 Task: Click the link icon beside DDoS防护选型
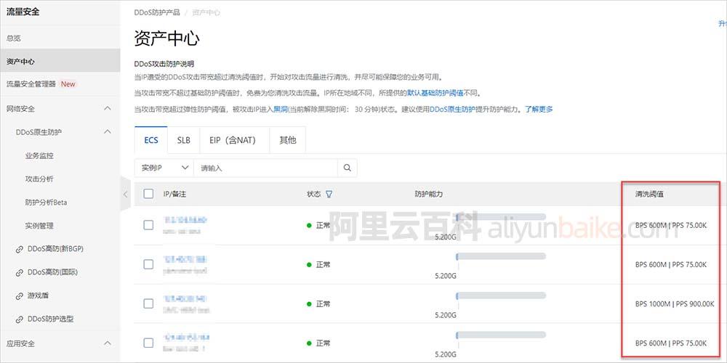pyautogui.click(x=20, y=319)
